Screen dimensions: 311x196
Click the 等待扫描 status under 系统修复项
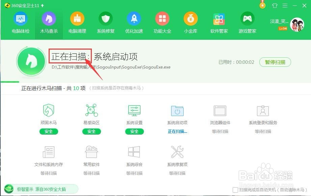coord(177,173)
